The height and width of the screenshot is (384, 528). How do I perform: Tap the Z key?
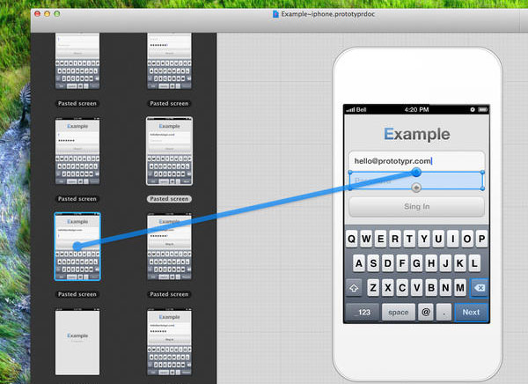tap(373, 288)
